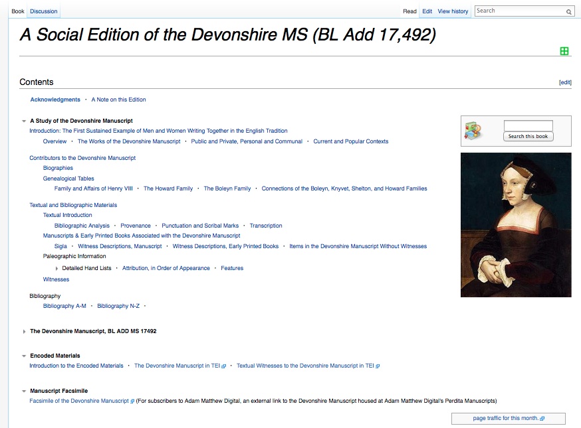
Task: Click external link icon after Facsimile of the Devonshire Manuscript
Action: pos(132,401)
